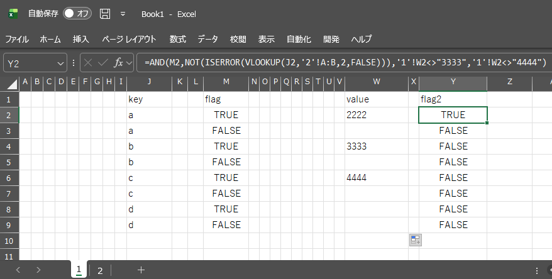Screen dimensions: 552x279
Task: Open the Quick Access Toolbar customize dropdown
Action: pos(123,14)
